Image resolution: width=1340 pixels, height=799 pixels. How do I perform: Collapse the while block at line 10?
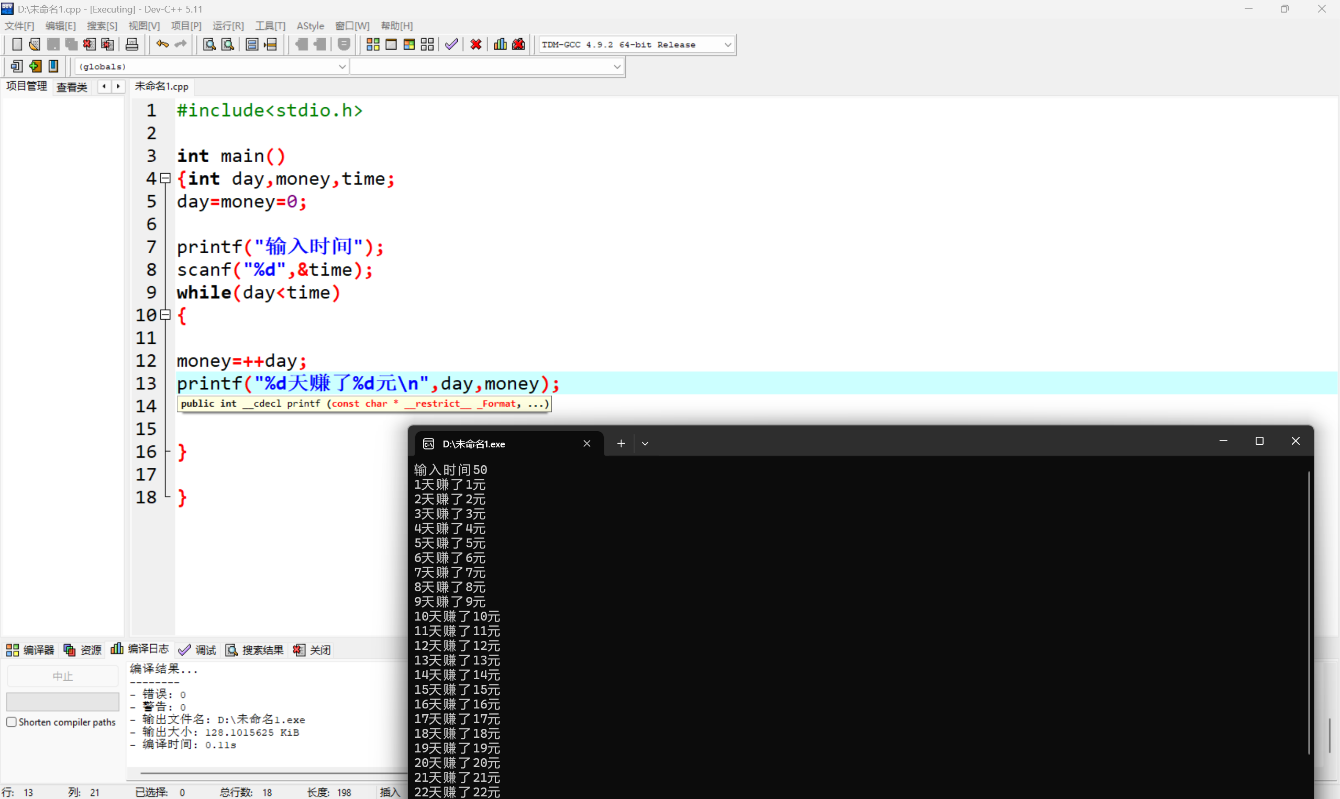(x=166, y=315)
